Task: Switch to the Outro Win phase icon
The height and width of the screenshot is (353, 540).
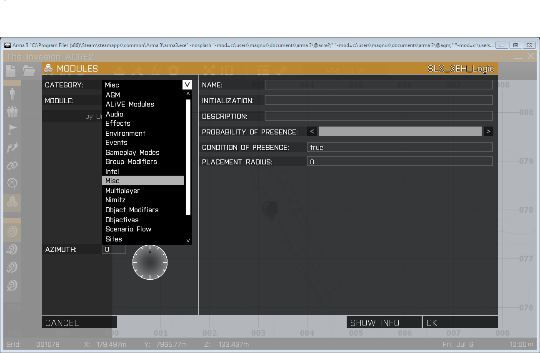Action: pyautogui.click(x=12, y=268)
